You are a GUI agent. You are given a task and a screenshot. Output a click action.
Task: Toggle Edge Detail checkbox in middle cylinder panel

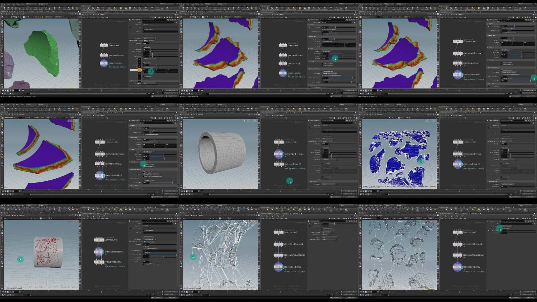[x=322, y=148]
